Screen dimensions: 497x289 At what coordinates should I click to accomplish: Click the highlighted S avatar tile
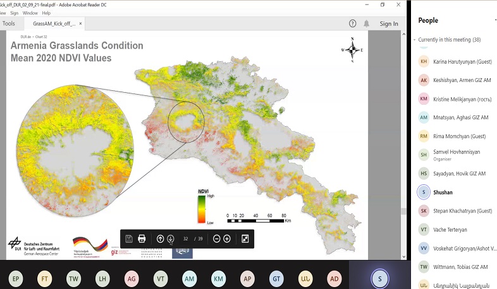pos(379,278)
